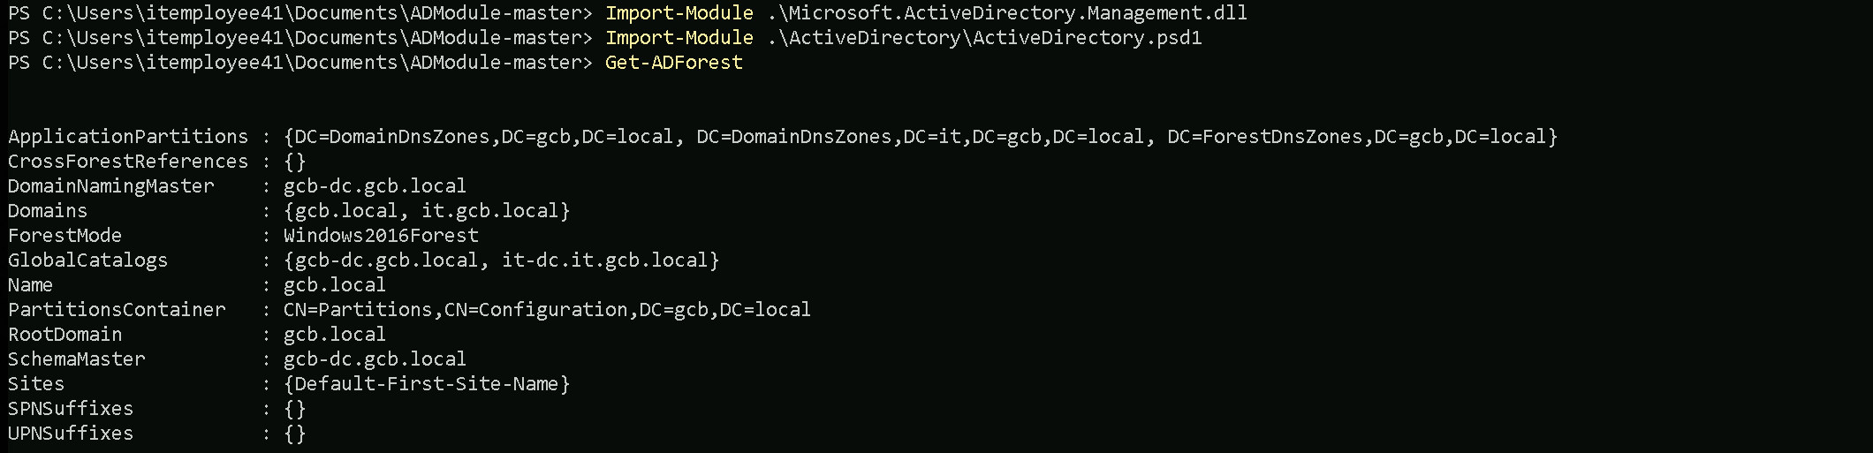
Task: Click the Windows2016Forest value
Action: [381, 236]
